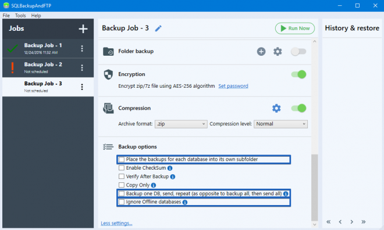Go to last history page
Screen dimensions: 384x230
coord(364,222)
